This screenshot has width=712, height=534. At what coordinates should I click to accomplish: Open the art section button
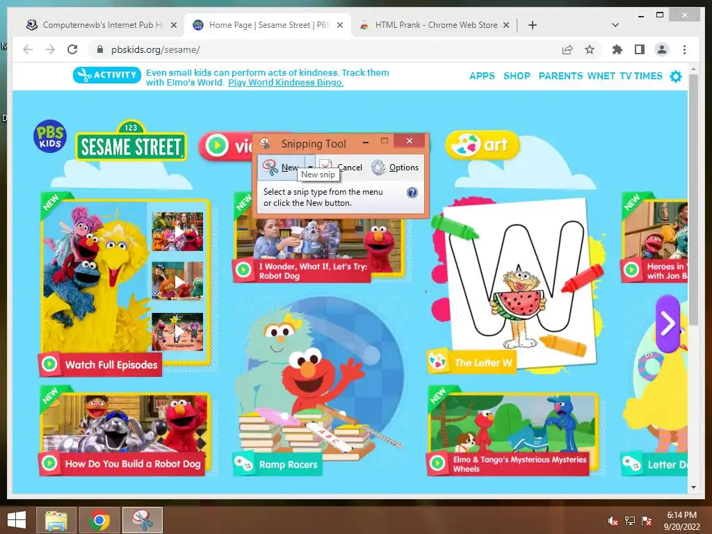(483, 145)
